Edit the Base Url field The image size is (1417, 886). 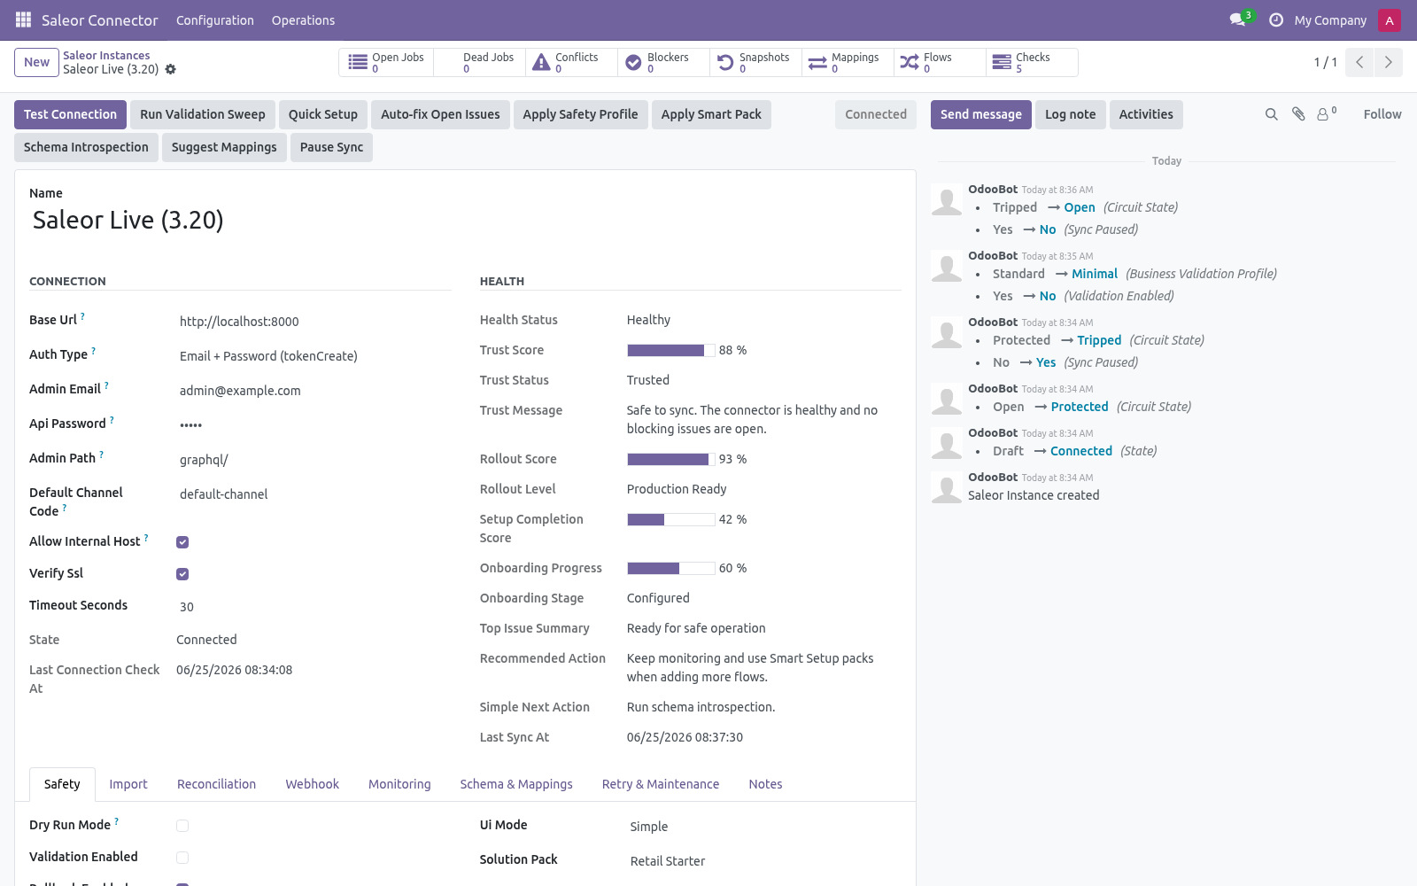point(314,322)
